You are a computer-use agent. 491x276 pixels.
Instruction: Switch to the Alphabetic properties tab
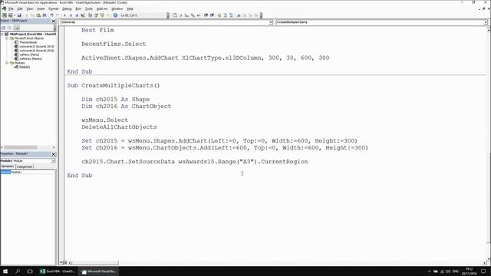[8, 166]
